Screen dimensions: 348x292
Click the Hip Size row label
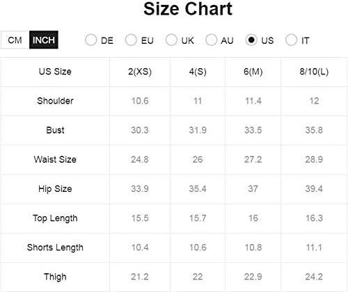click(55, 189)
